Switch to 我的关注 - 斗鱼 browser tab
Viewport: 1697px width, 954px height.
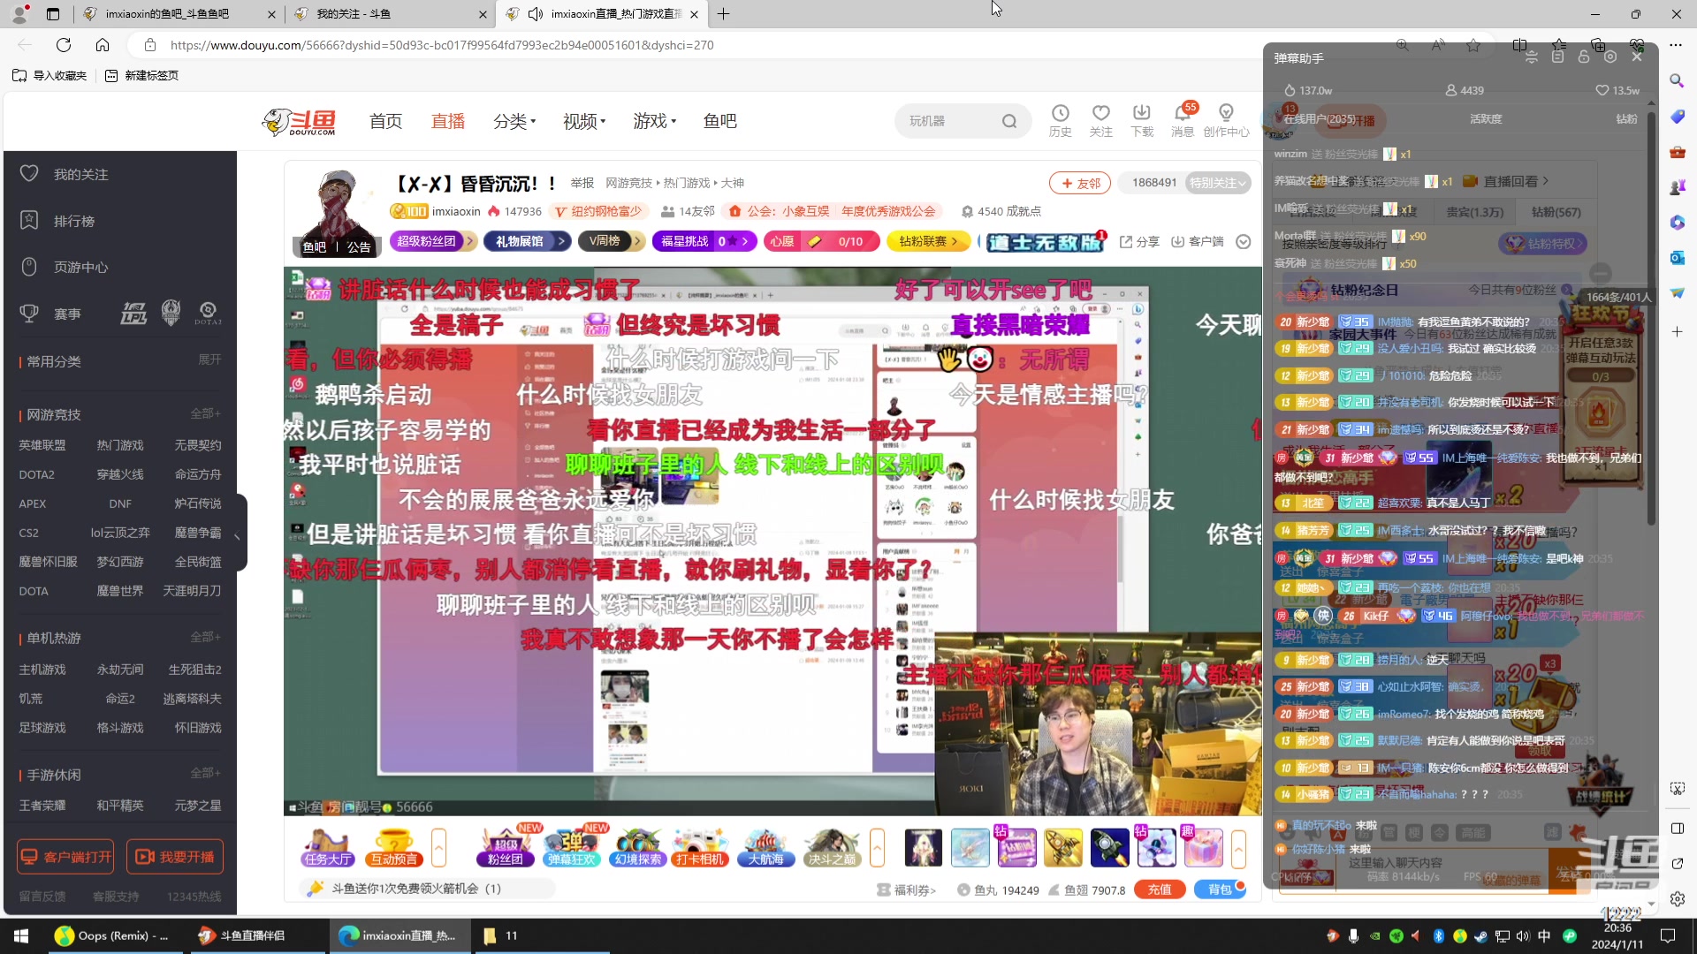[389, 14]
